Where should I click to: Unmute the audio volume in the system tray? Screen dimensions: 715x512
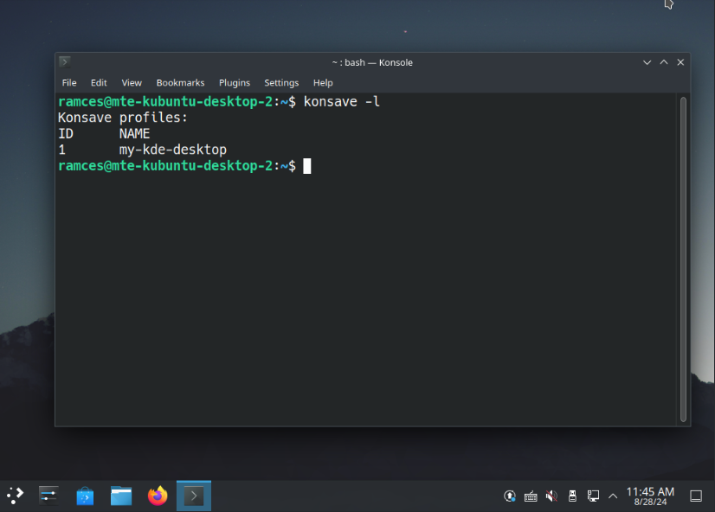(551, 496)
